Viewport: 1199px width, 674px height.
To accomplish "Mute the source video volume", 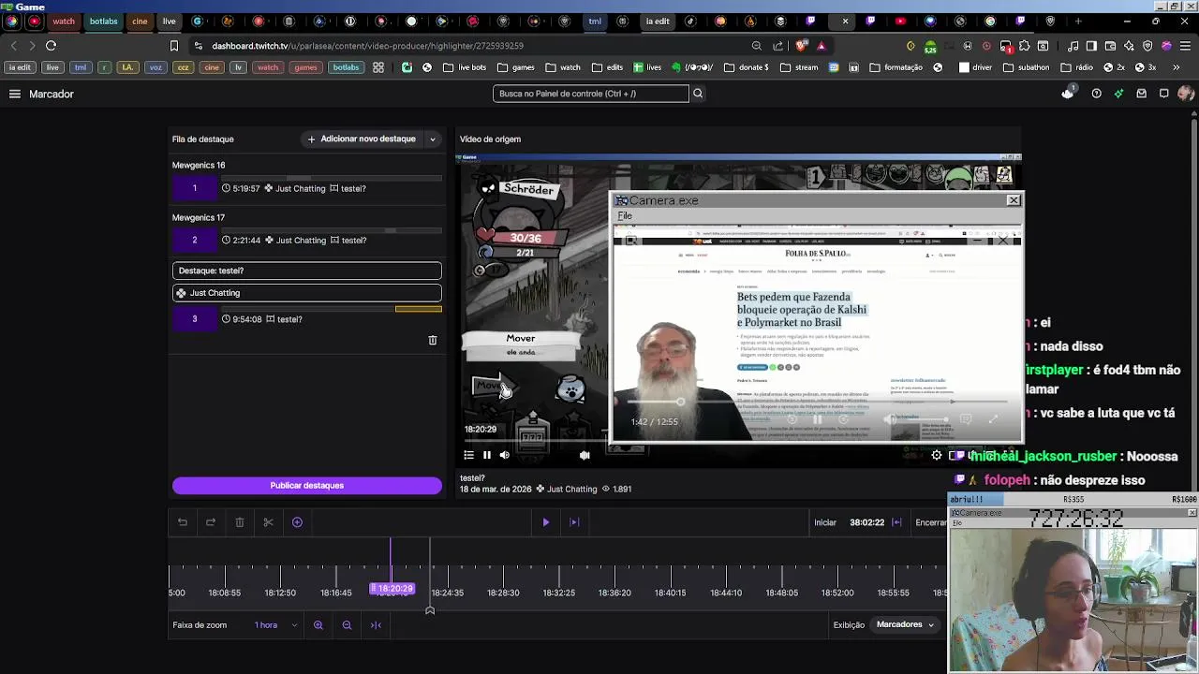I will tap(505, 455).
